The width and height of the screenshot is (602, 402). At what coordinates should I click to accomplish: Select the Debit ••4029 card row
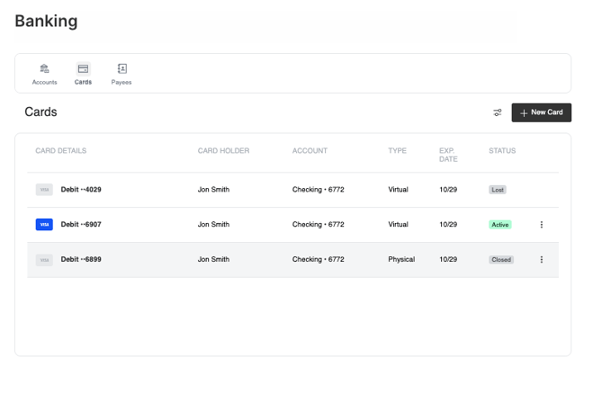pyautogui.click(x=81, y=190)
